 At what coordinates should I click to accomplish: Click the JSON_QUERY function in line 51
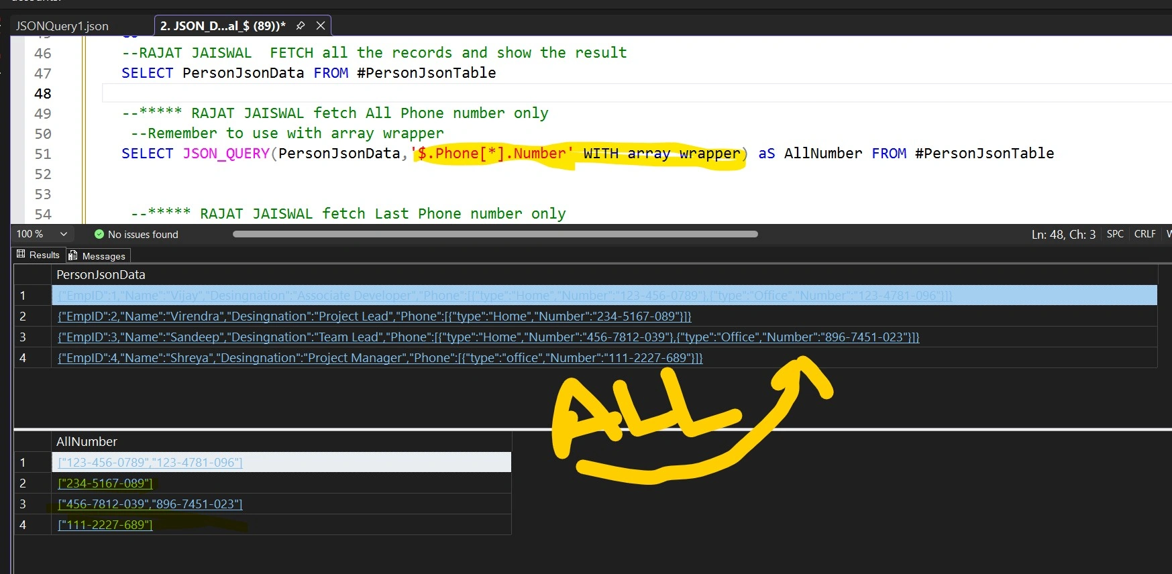coord(226,154)
